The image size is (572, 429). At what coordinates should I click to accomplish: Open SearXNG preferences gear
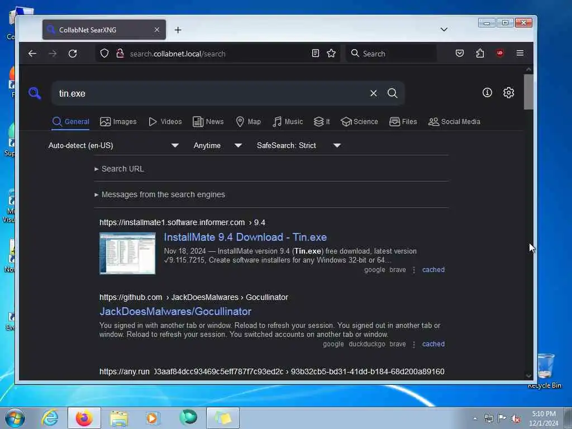click(x=508, y=93)
